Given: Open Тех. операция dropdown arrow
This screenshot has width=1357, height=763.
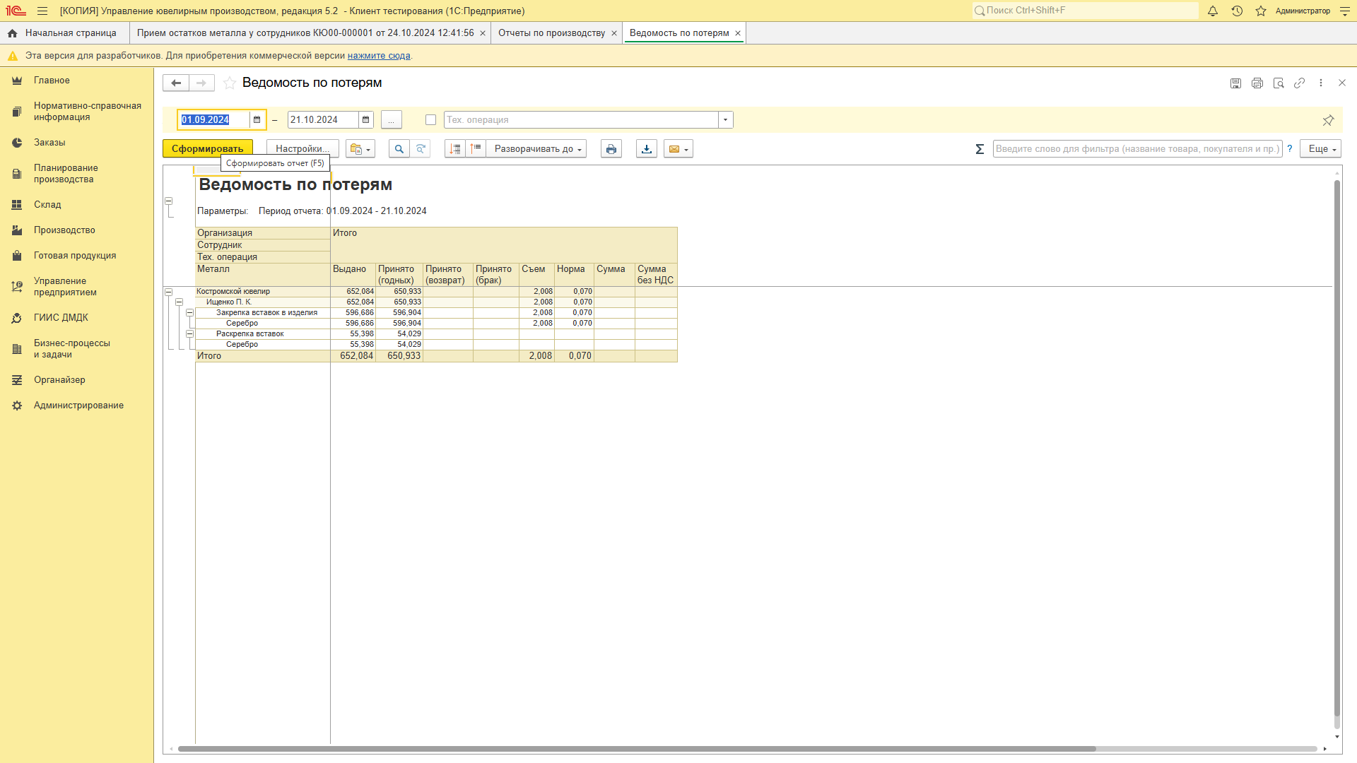Looking at the screenshot, I should [x=726, y=120].
